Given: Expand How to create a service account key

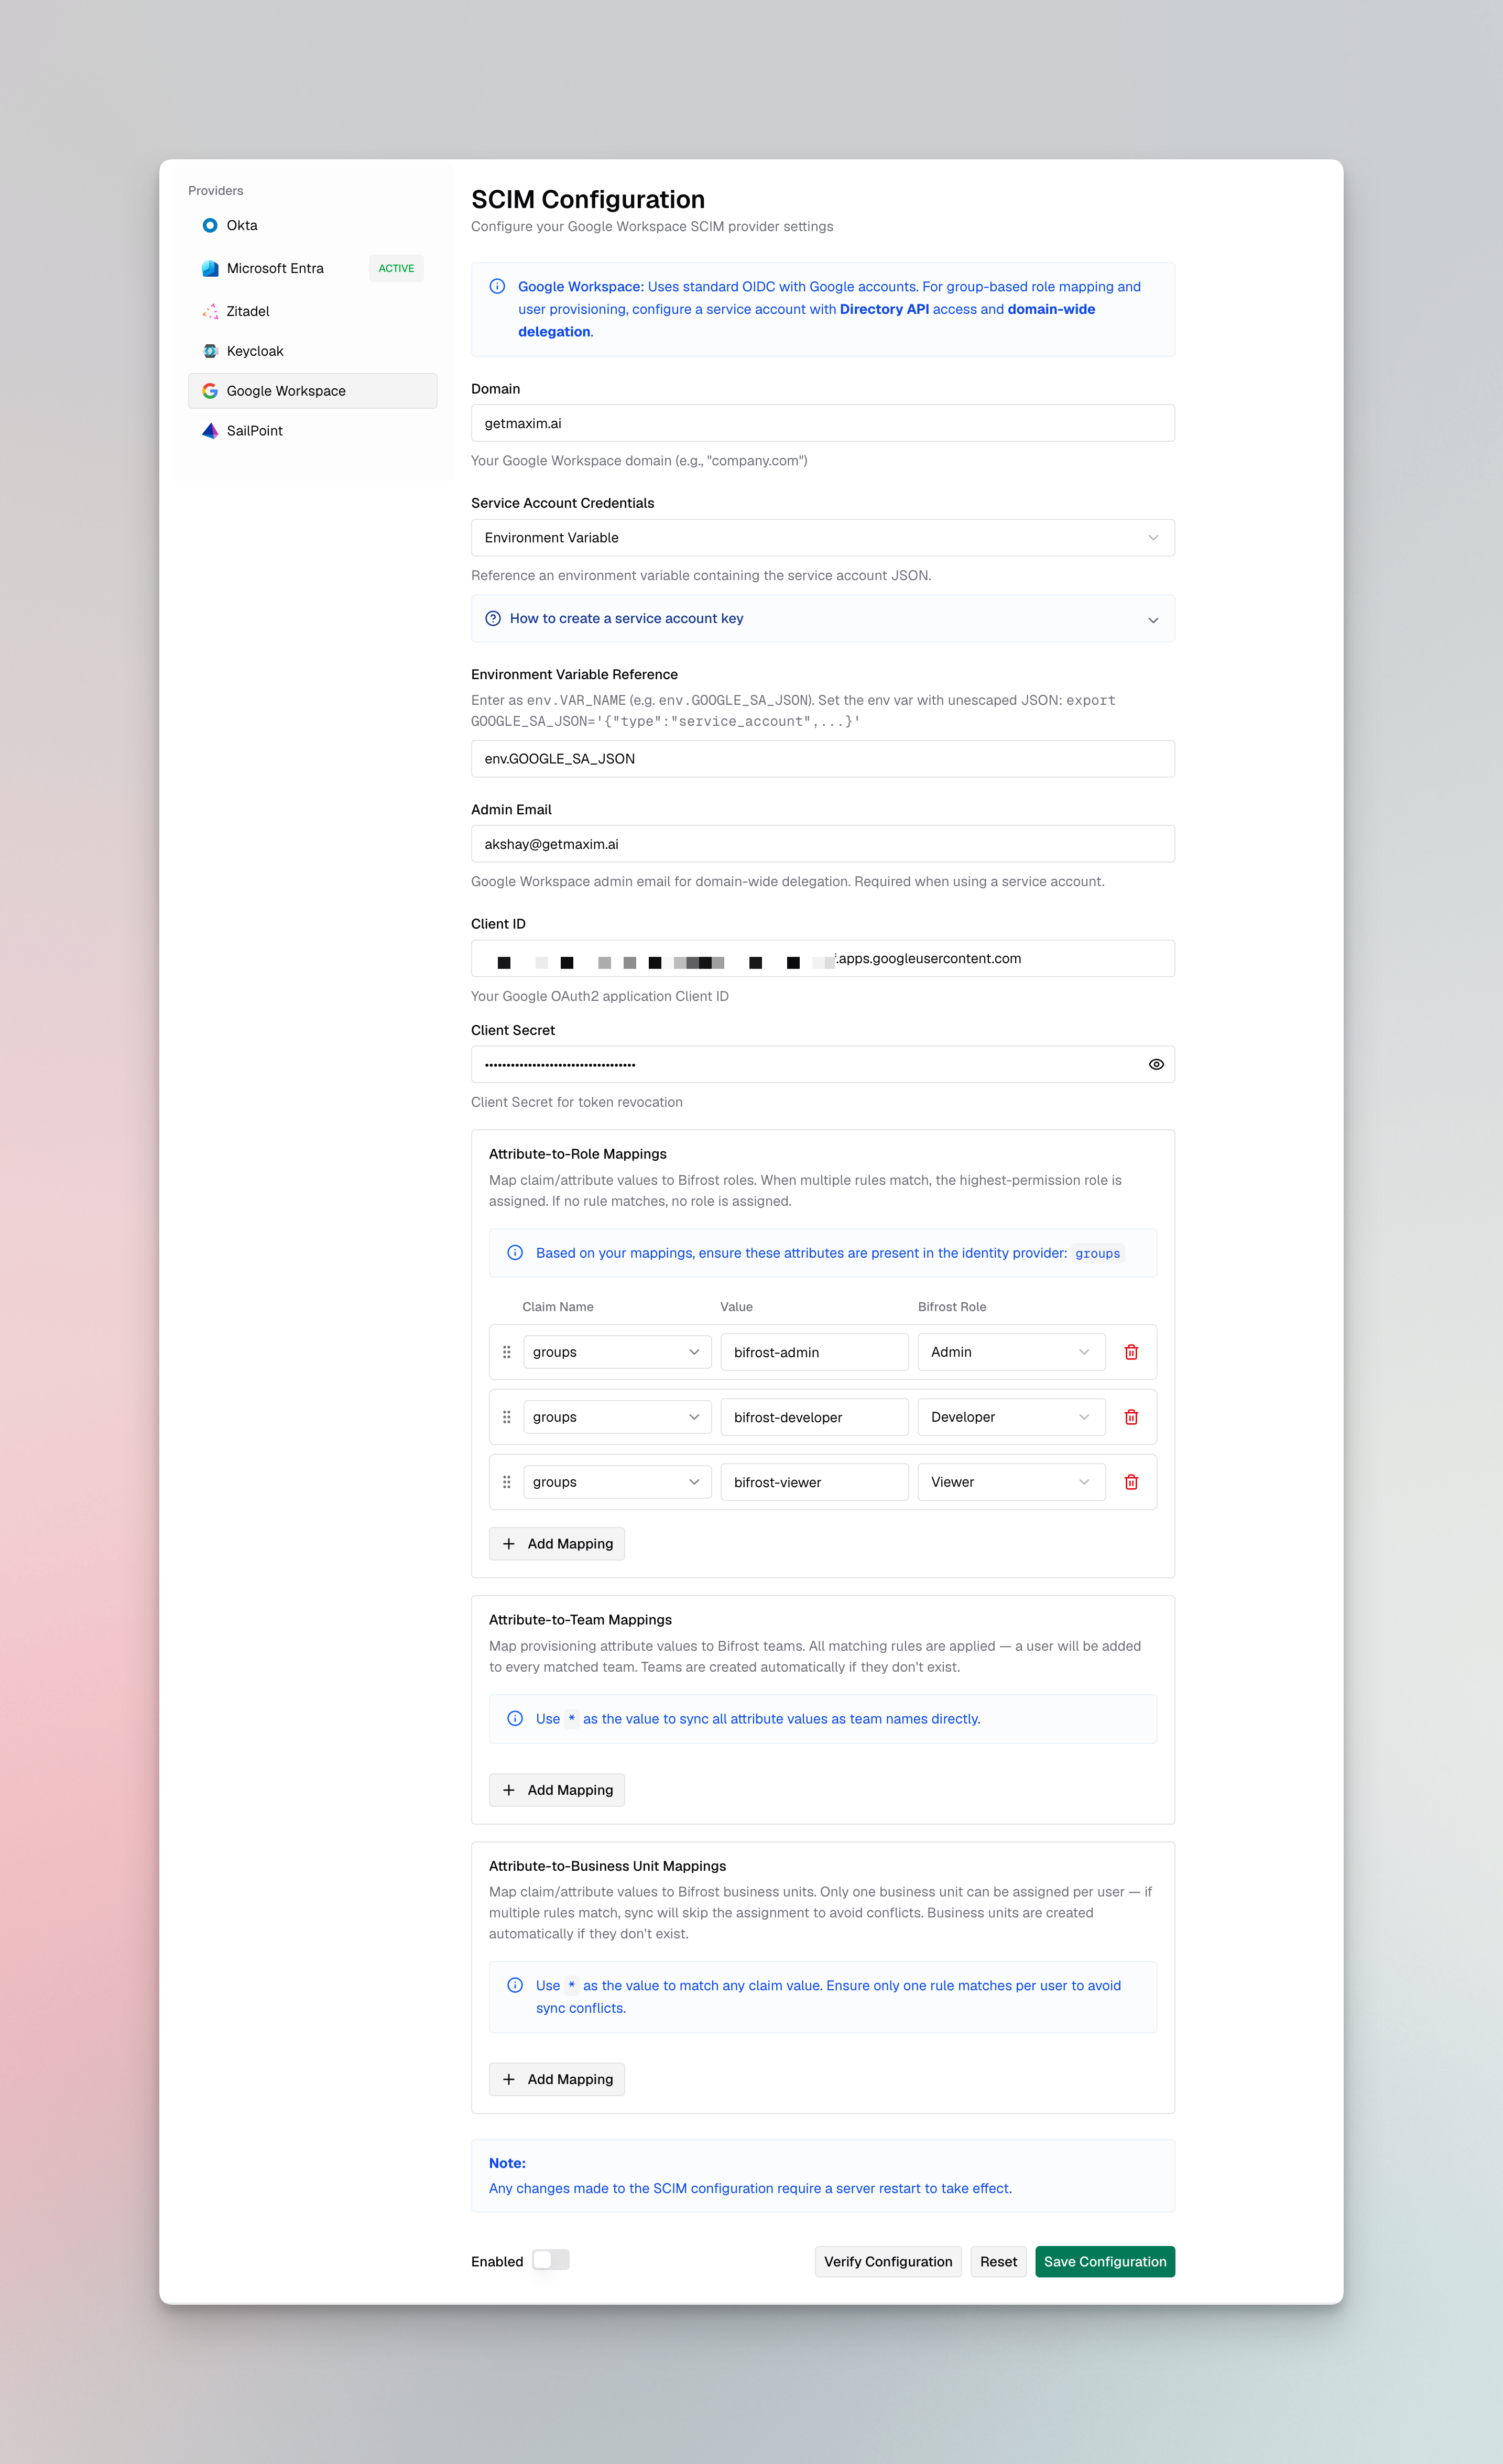Looking at the screenshot, I should coord(823,619).
